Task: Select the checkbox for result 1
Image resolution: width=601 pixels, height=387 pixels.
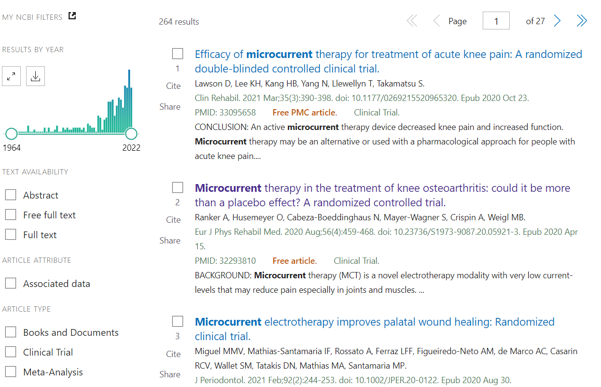Action: [178, 54]
